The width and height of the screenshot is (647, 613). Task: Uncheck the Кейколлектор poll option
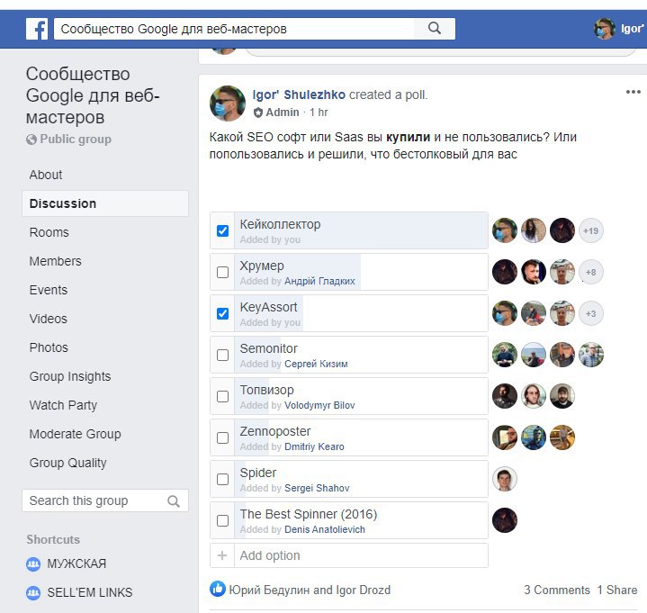(x=223, y=230)
